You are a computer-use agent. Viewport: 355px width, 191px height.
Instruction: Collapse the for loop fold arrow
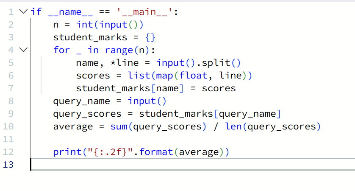click(23, 50)
